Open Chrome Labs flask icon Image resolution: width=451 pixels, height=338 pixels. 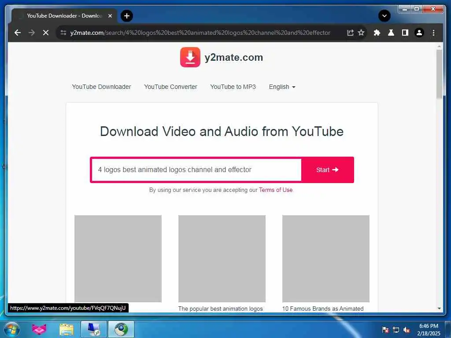click(x=391, y=33)
